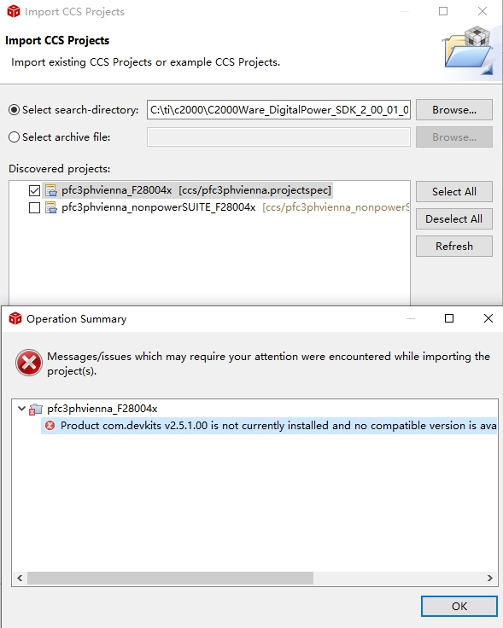503x628 pixels.
Task: Click the horizontal scrollbar thumb in Operation Summary
Action: (170, 578)
